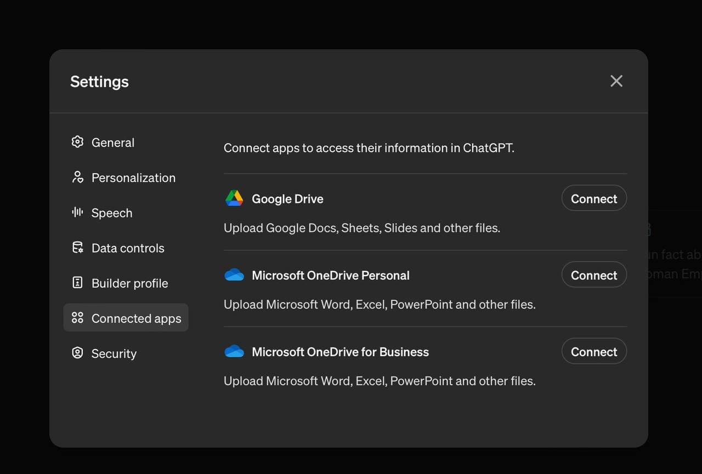Click the Speech waveform icon
Image resolution: width=702 pixels, height=474 pixels.
[x=77, y=212]
